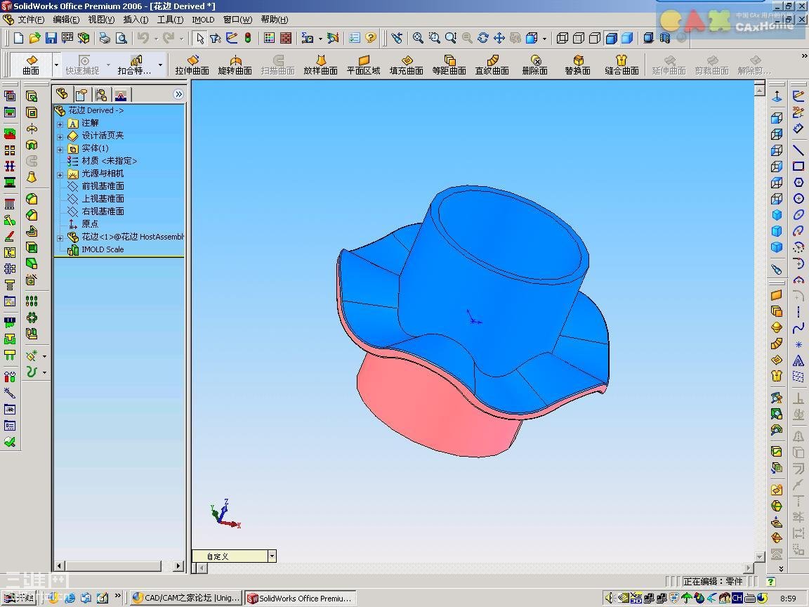This screenshot has width=809, height=607.
Task: Open the Help question mark icon
Action: 371,38
